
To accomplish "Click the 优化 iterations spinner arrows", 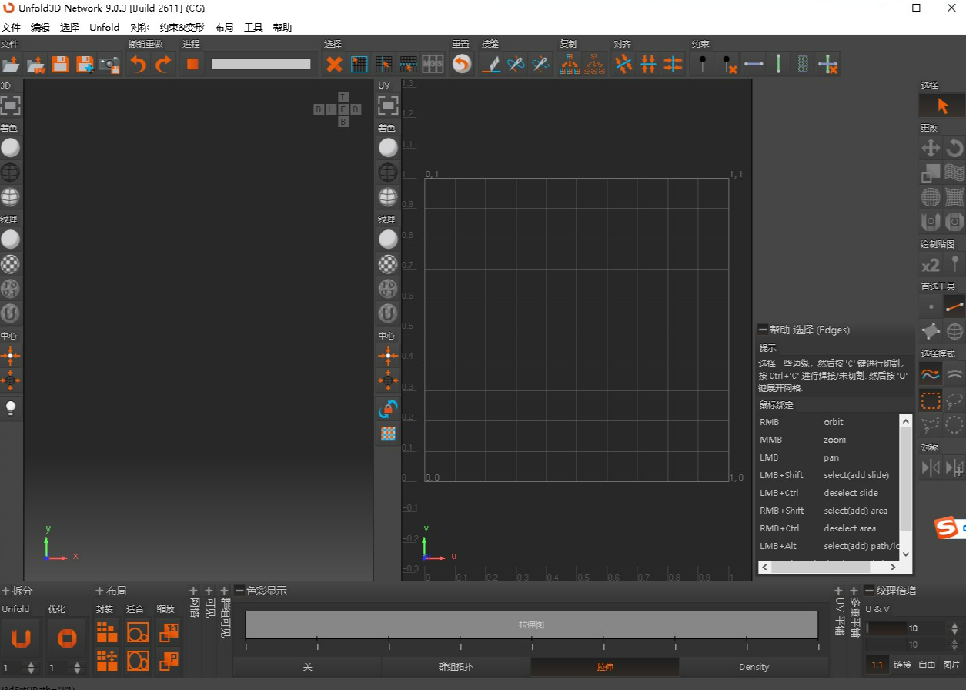I will coord(78,667).
